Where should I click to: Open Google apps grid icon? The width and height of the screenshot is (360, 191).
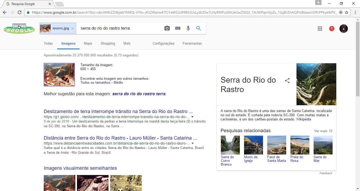pos(320,29)
